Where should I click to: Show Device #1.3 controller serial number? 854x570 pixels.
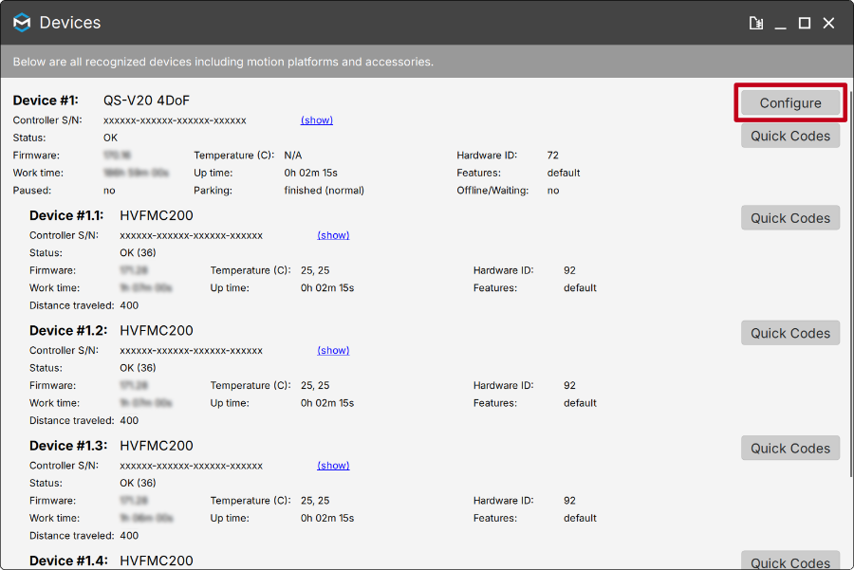click(333, 466)
